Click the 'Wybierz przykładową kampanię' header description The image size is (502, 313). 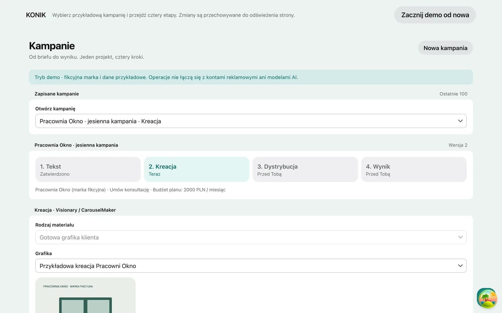tap(174, 15)
